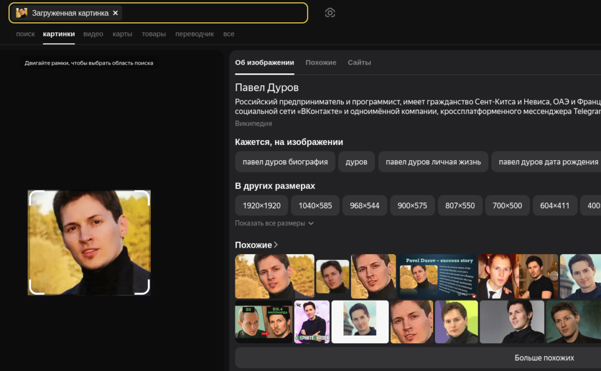Screen dimensions: 601x371
Task: Switch to the Сайты panel tab
Action: (x=359, y=62)
